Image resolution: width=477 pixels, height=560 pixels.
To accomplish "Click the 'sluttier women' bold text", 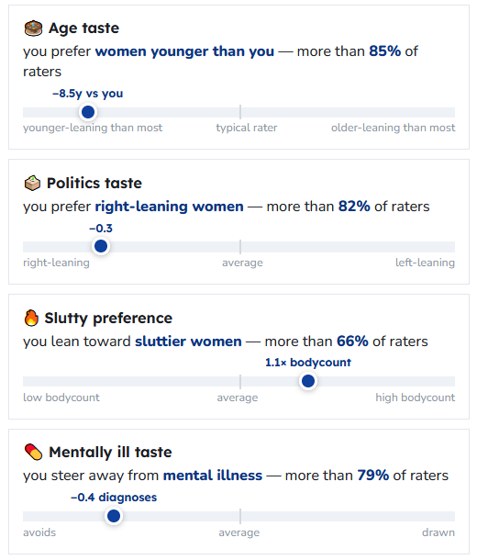I will pos(188,342).
